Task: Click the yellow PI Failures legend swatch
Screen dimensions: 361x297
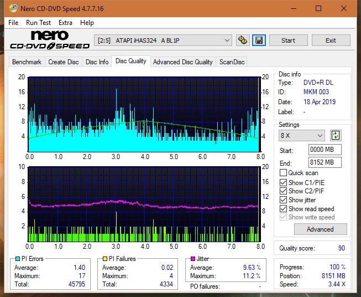Action: [104, 259]
